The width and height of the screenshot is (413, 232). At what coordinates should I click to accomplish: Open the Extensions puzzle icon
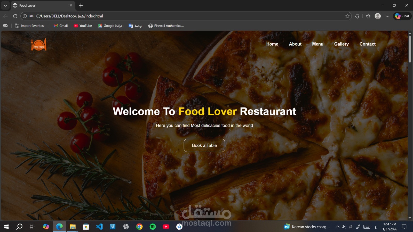coord(357,16)
